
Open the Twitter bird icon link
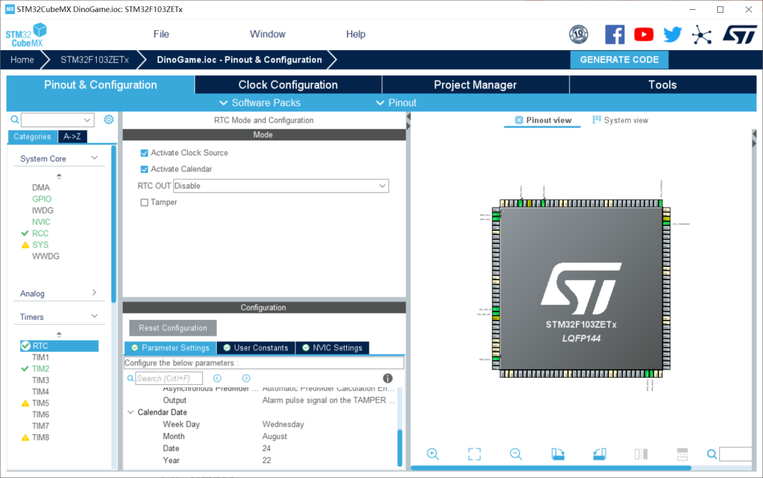[x=673, y=34]
